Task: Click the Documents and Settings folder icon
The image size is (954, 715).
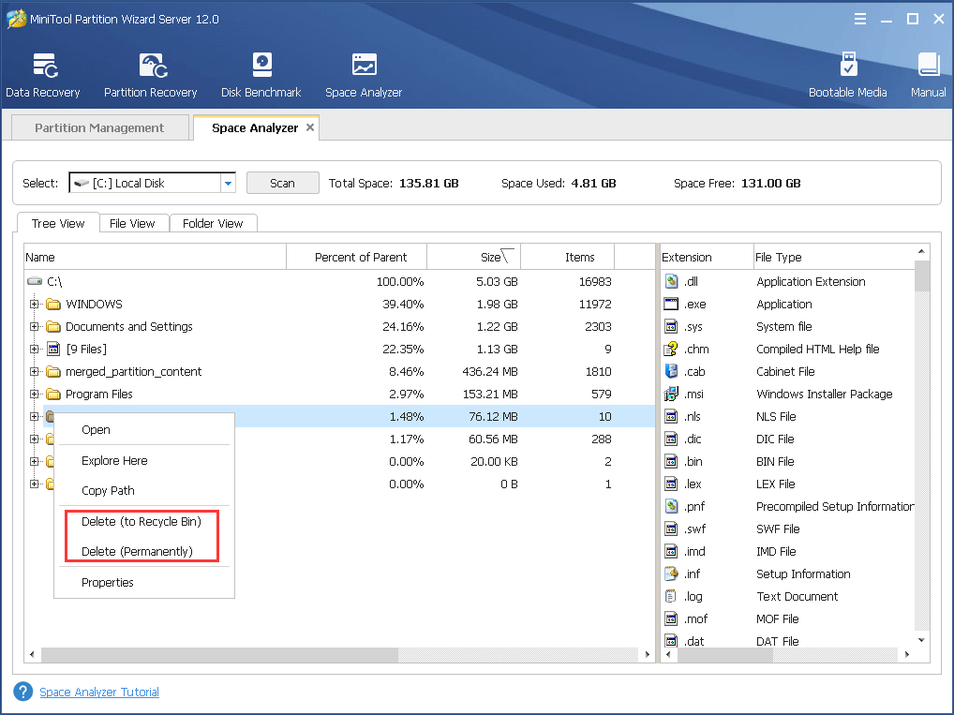Action: point(53,326)
